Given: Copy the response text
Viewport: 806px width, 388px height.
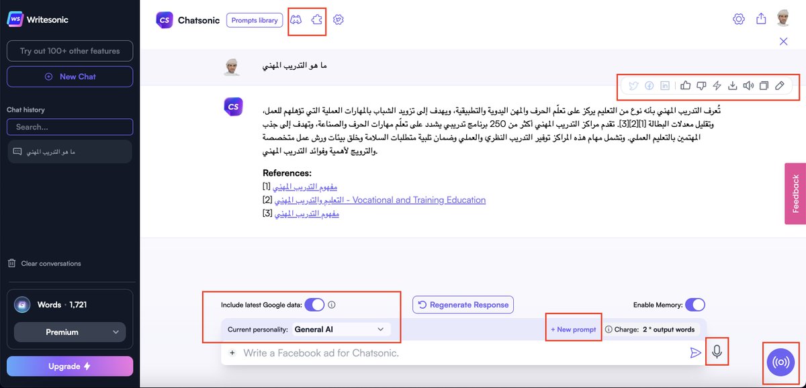Looking at the screenshot, I should 764,85.
